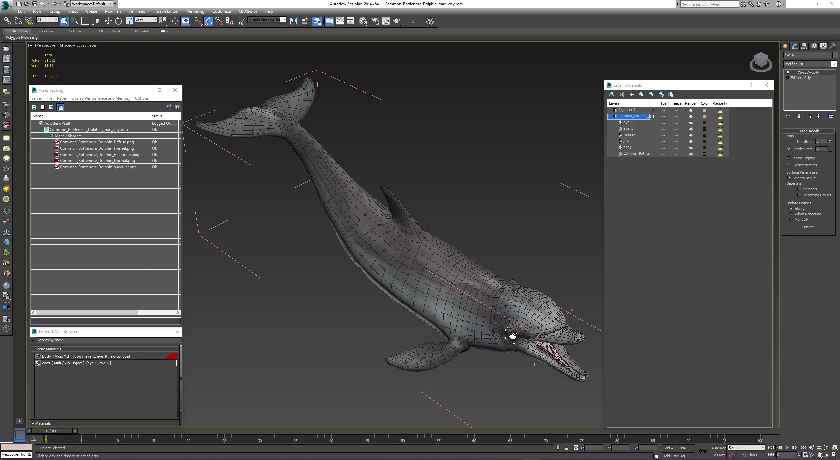Expand the Materials group in browser
Screen dimensions: 840x460
click(x=105, y=423)
